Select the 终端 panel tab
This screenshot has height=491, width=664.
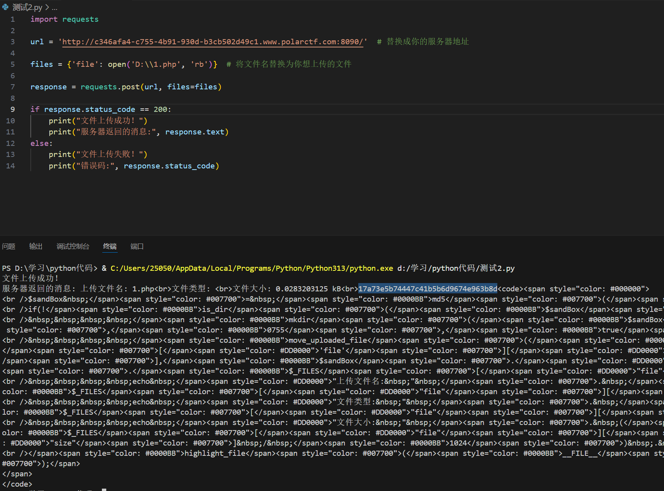(110, 246)
